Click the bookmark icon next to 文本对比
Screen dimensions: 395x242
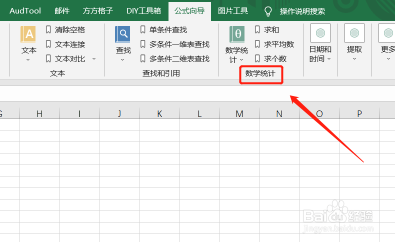click(x=48, y=58)
